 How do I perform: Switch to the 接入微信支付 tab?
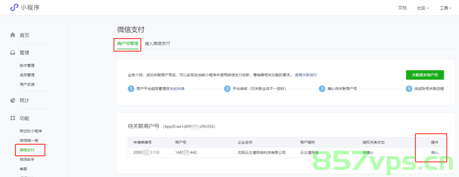click(x=157, y=44)
